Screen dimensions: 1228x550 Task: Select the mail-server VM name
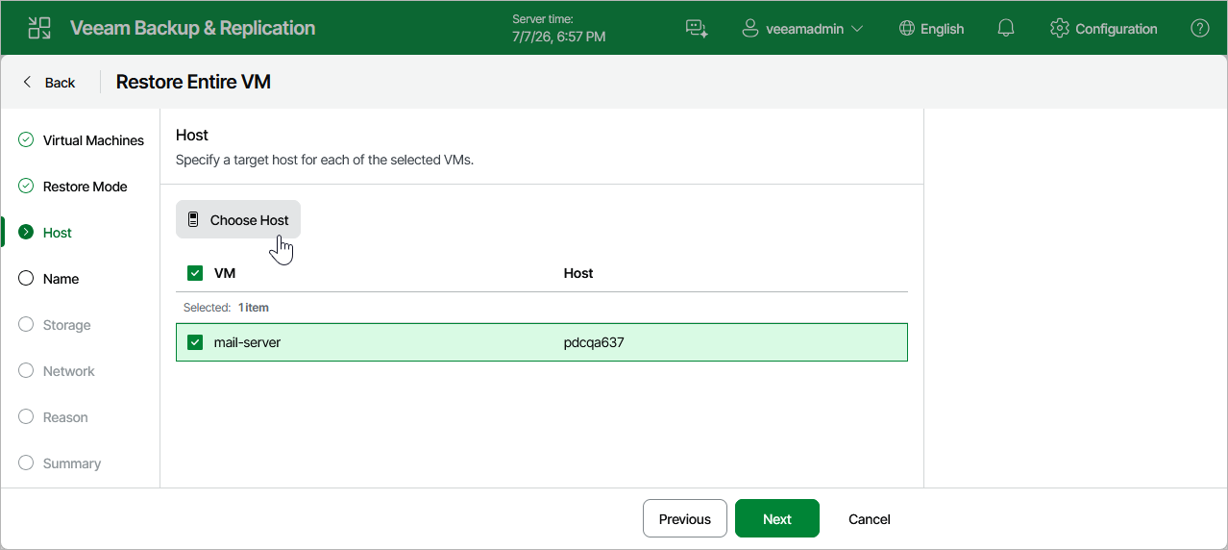(247, 342)
